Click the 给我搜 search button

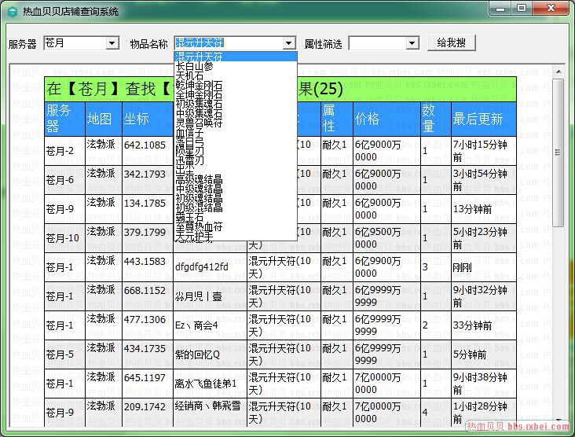coord(451,42)
